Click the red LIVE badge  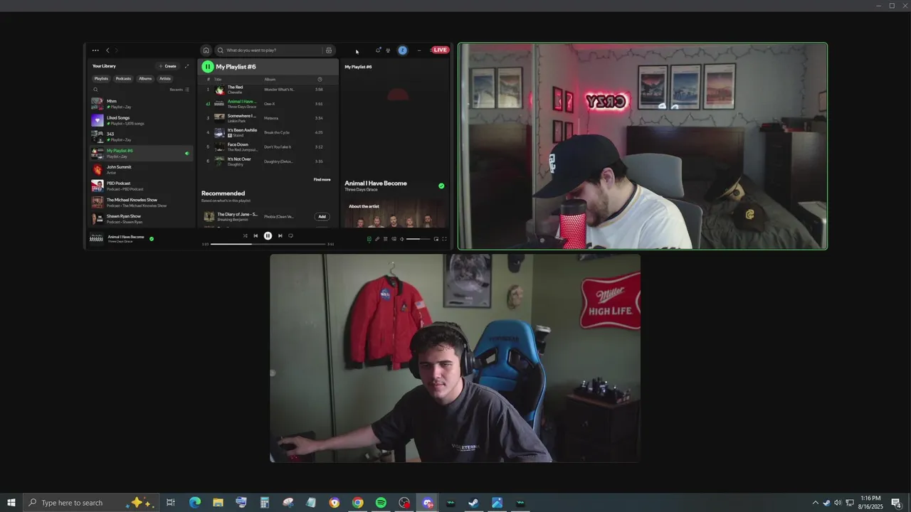pyautogui.click(x=440, y=50)
